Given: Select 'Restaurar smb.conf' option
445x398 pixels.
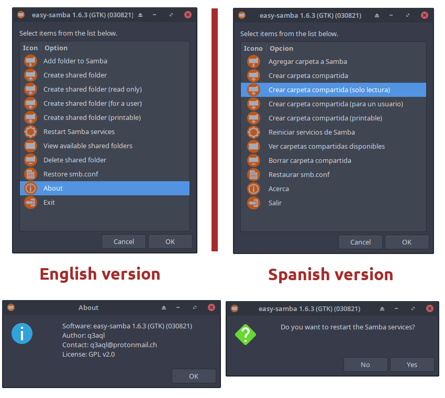Looking at the screenshot, I should click(x=333, y=175).
